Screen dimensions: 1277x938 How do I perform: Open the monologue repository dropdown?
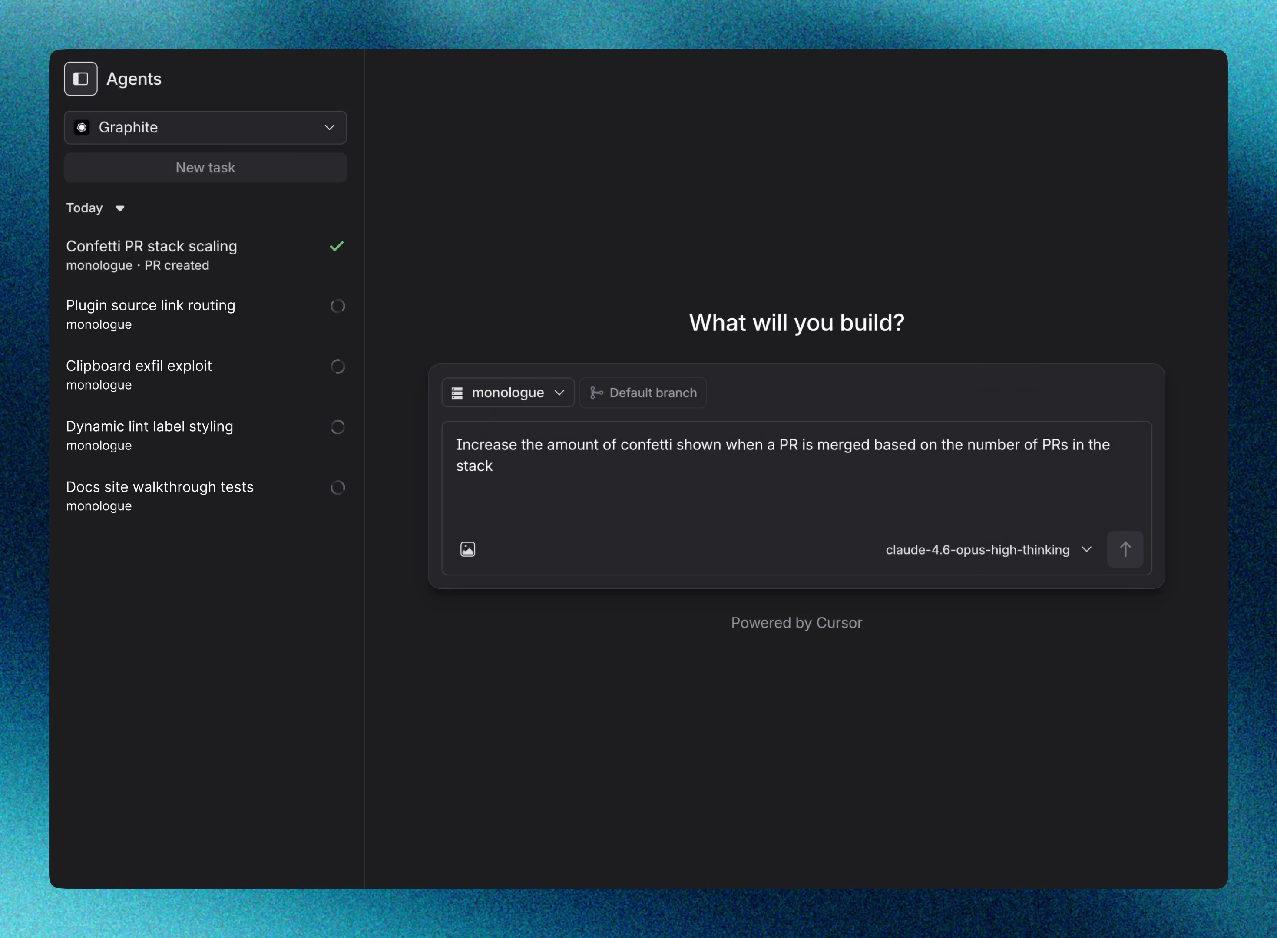508,393
